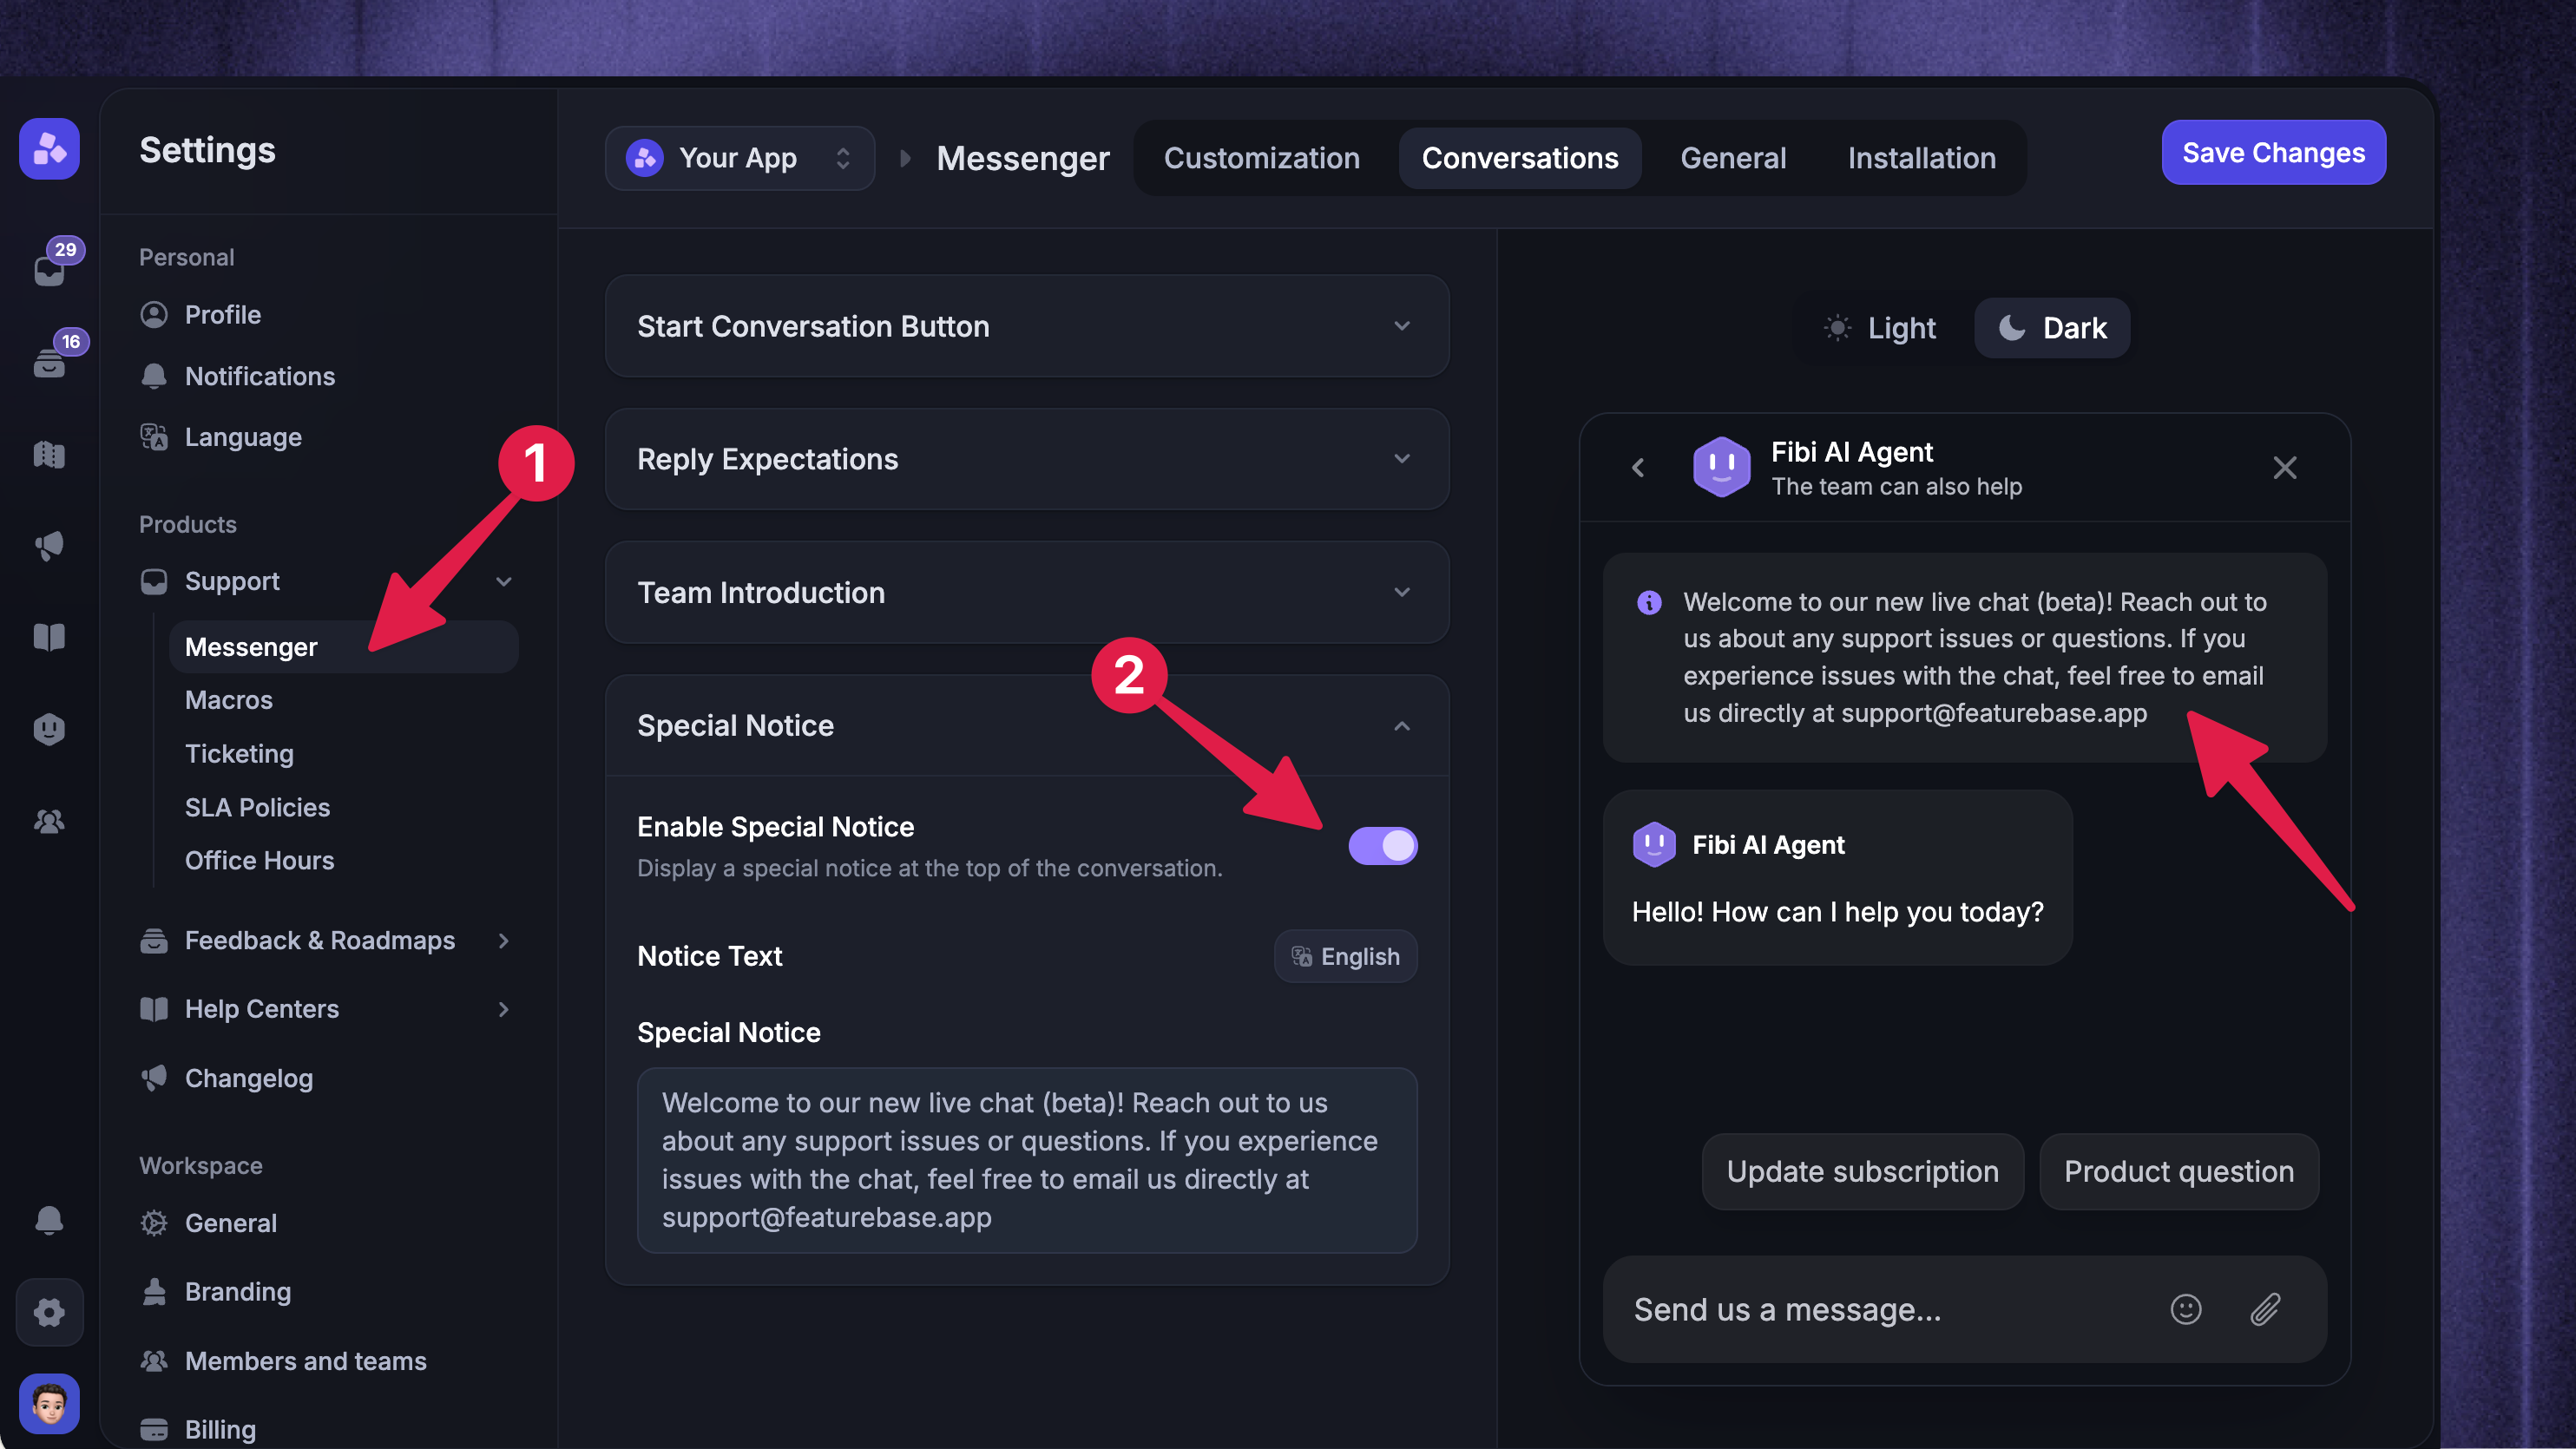Click the Fibi AI Agent header avatar
This screenshot has height=1449, width=2576.
pyautogui.click(x=1721, y=466)
